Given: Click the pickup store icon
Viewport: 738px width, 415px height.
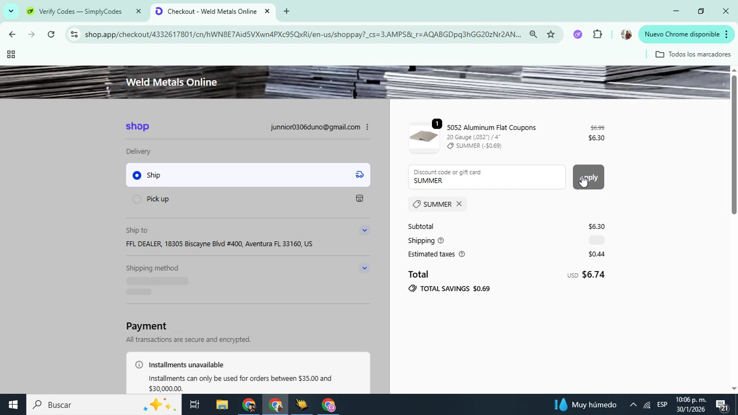Looking at the screenshot, I should pyautogui.click(x=360, y=198).
